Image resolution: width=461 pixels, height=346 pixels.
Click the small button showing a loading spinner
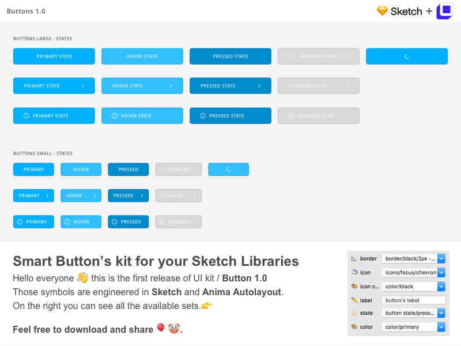(228, 169)
